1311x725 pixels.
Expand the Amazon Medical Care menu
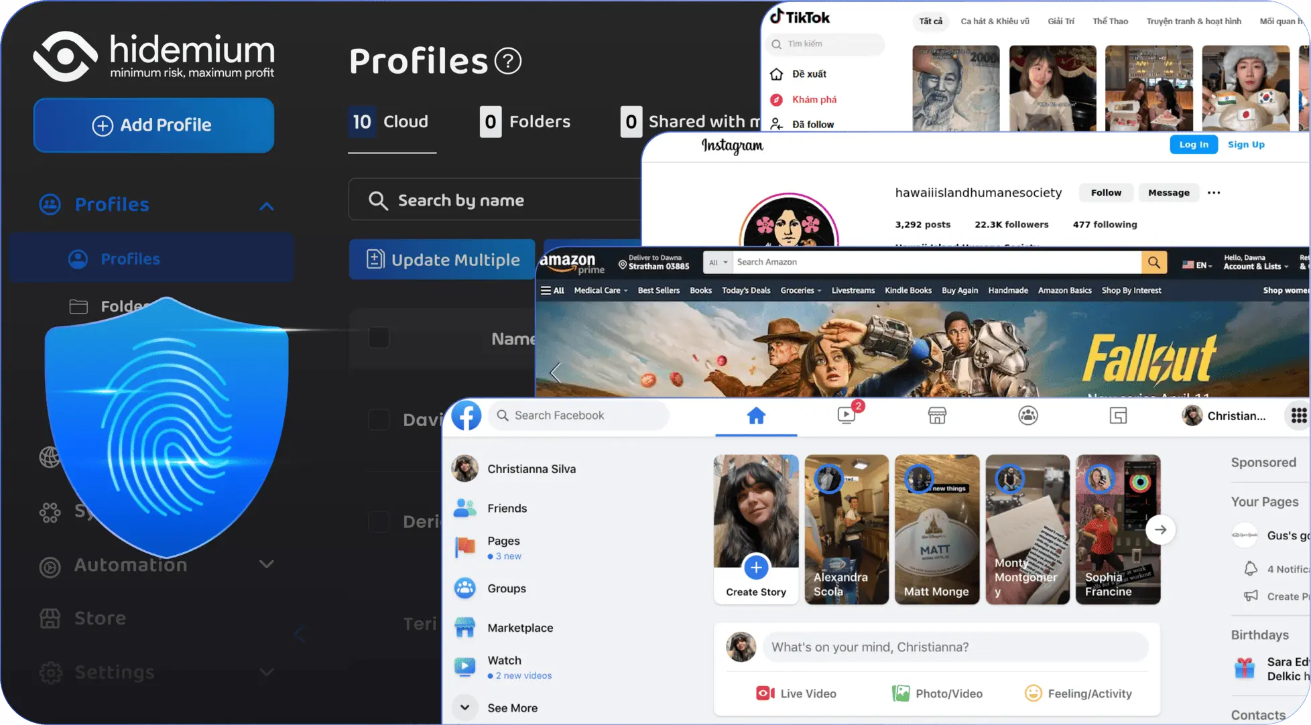tap(601, 291)
